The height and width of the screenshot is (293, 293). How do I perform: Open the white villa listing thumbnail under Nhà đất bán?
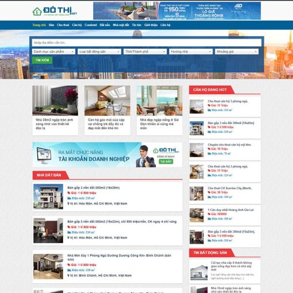[x=48, y=196]
